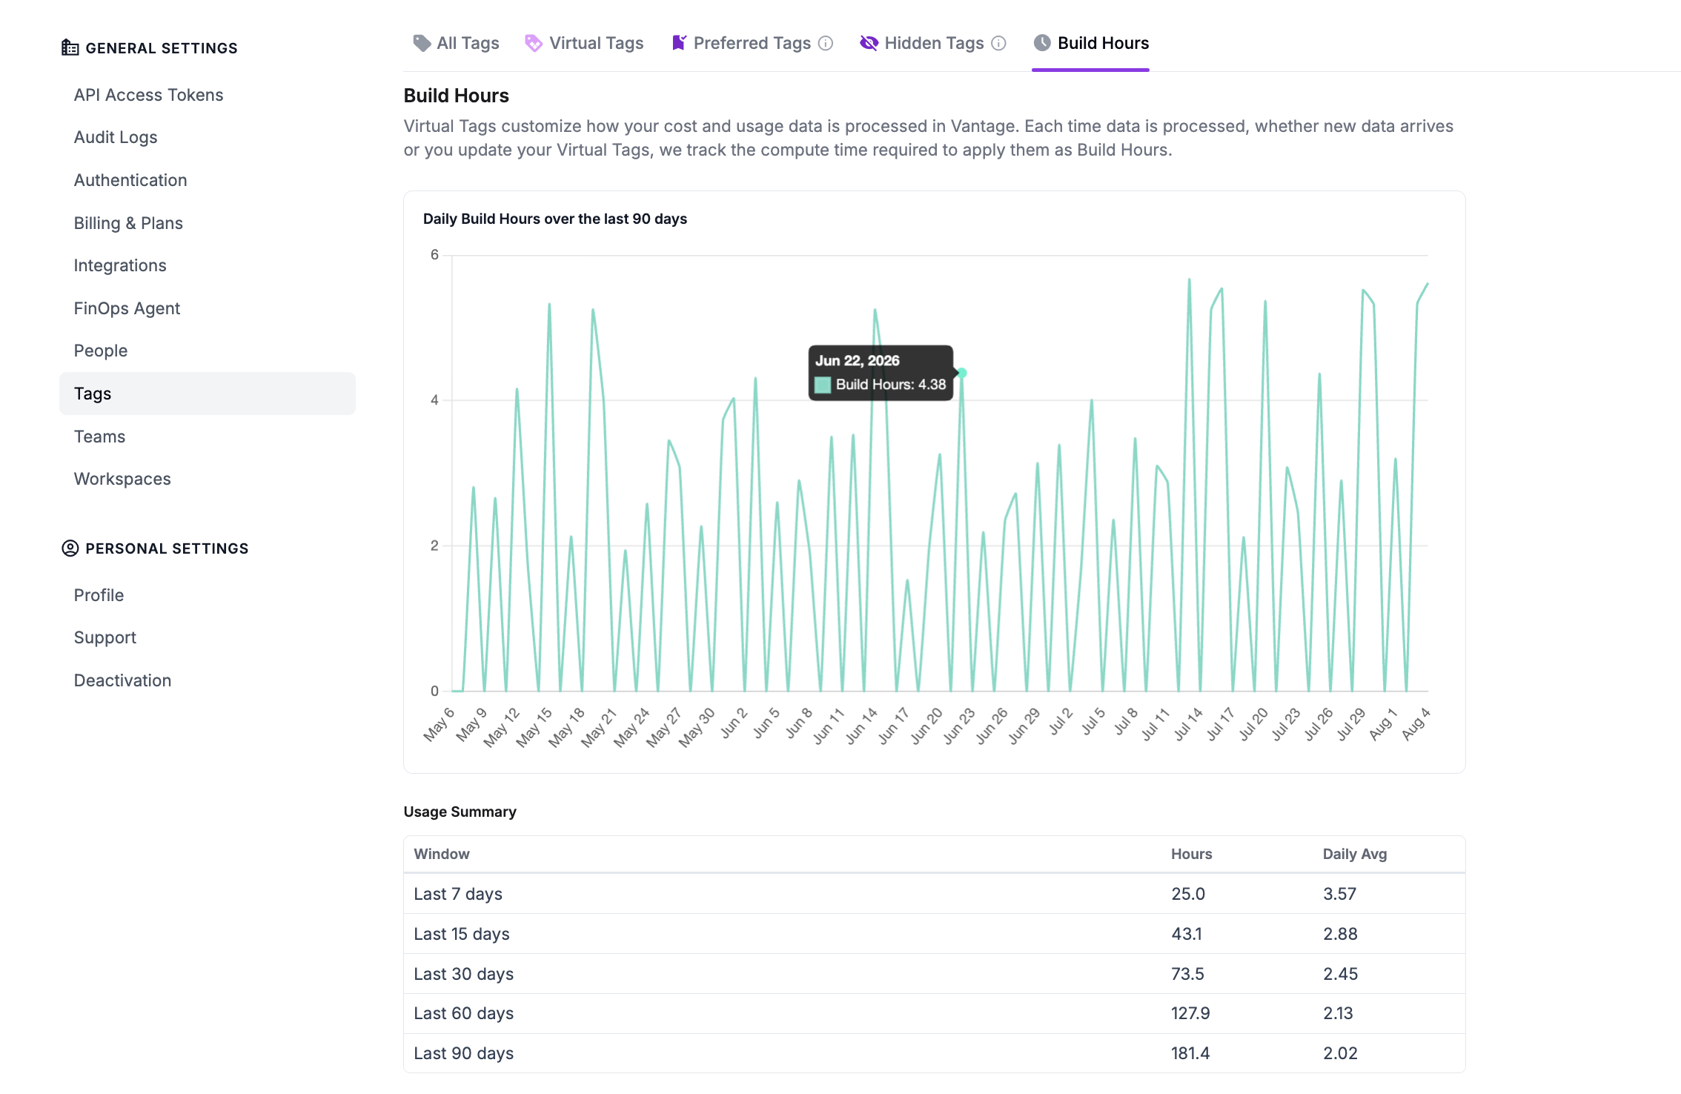Click the Usage Summary heading
The width and height of the screenshot is (1681, 1094).
(x=460, y=812)
